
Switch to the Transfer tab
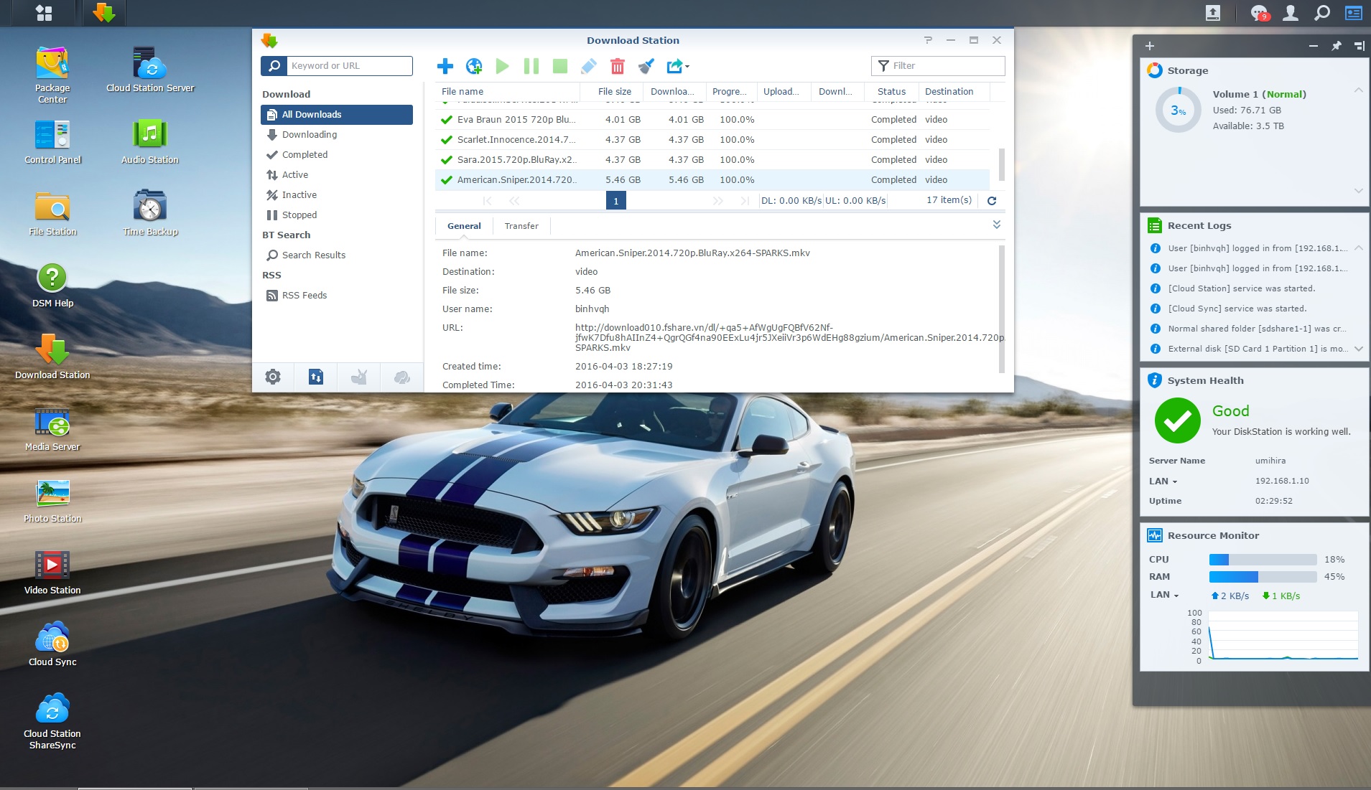pos(521,226)
